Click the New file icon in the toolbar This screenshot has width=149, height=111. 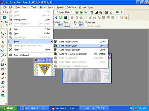pos(4,12)
